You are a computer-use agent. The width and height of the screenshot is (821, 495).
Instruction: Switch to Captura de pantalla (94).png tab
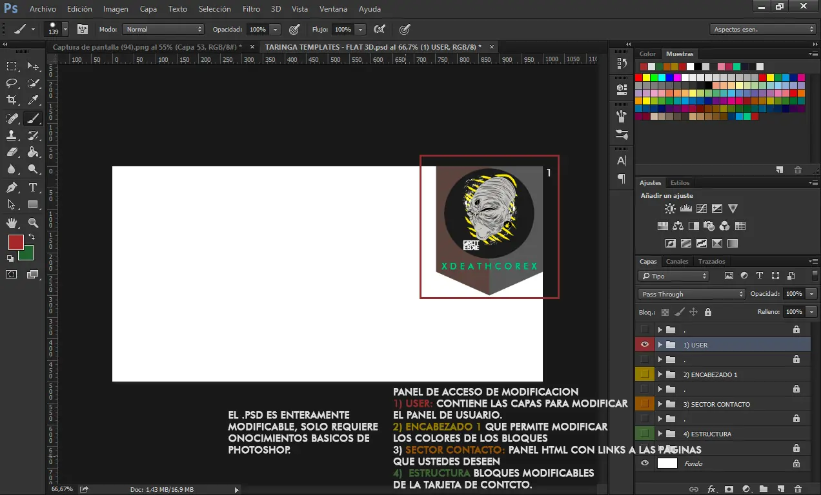(x=147, y=47)
